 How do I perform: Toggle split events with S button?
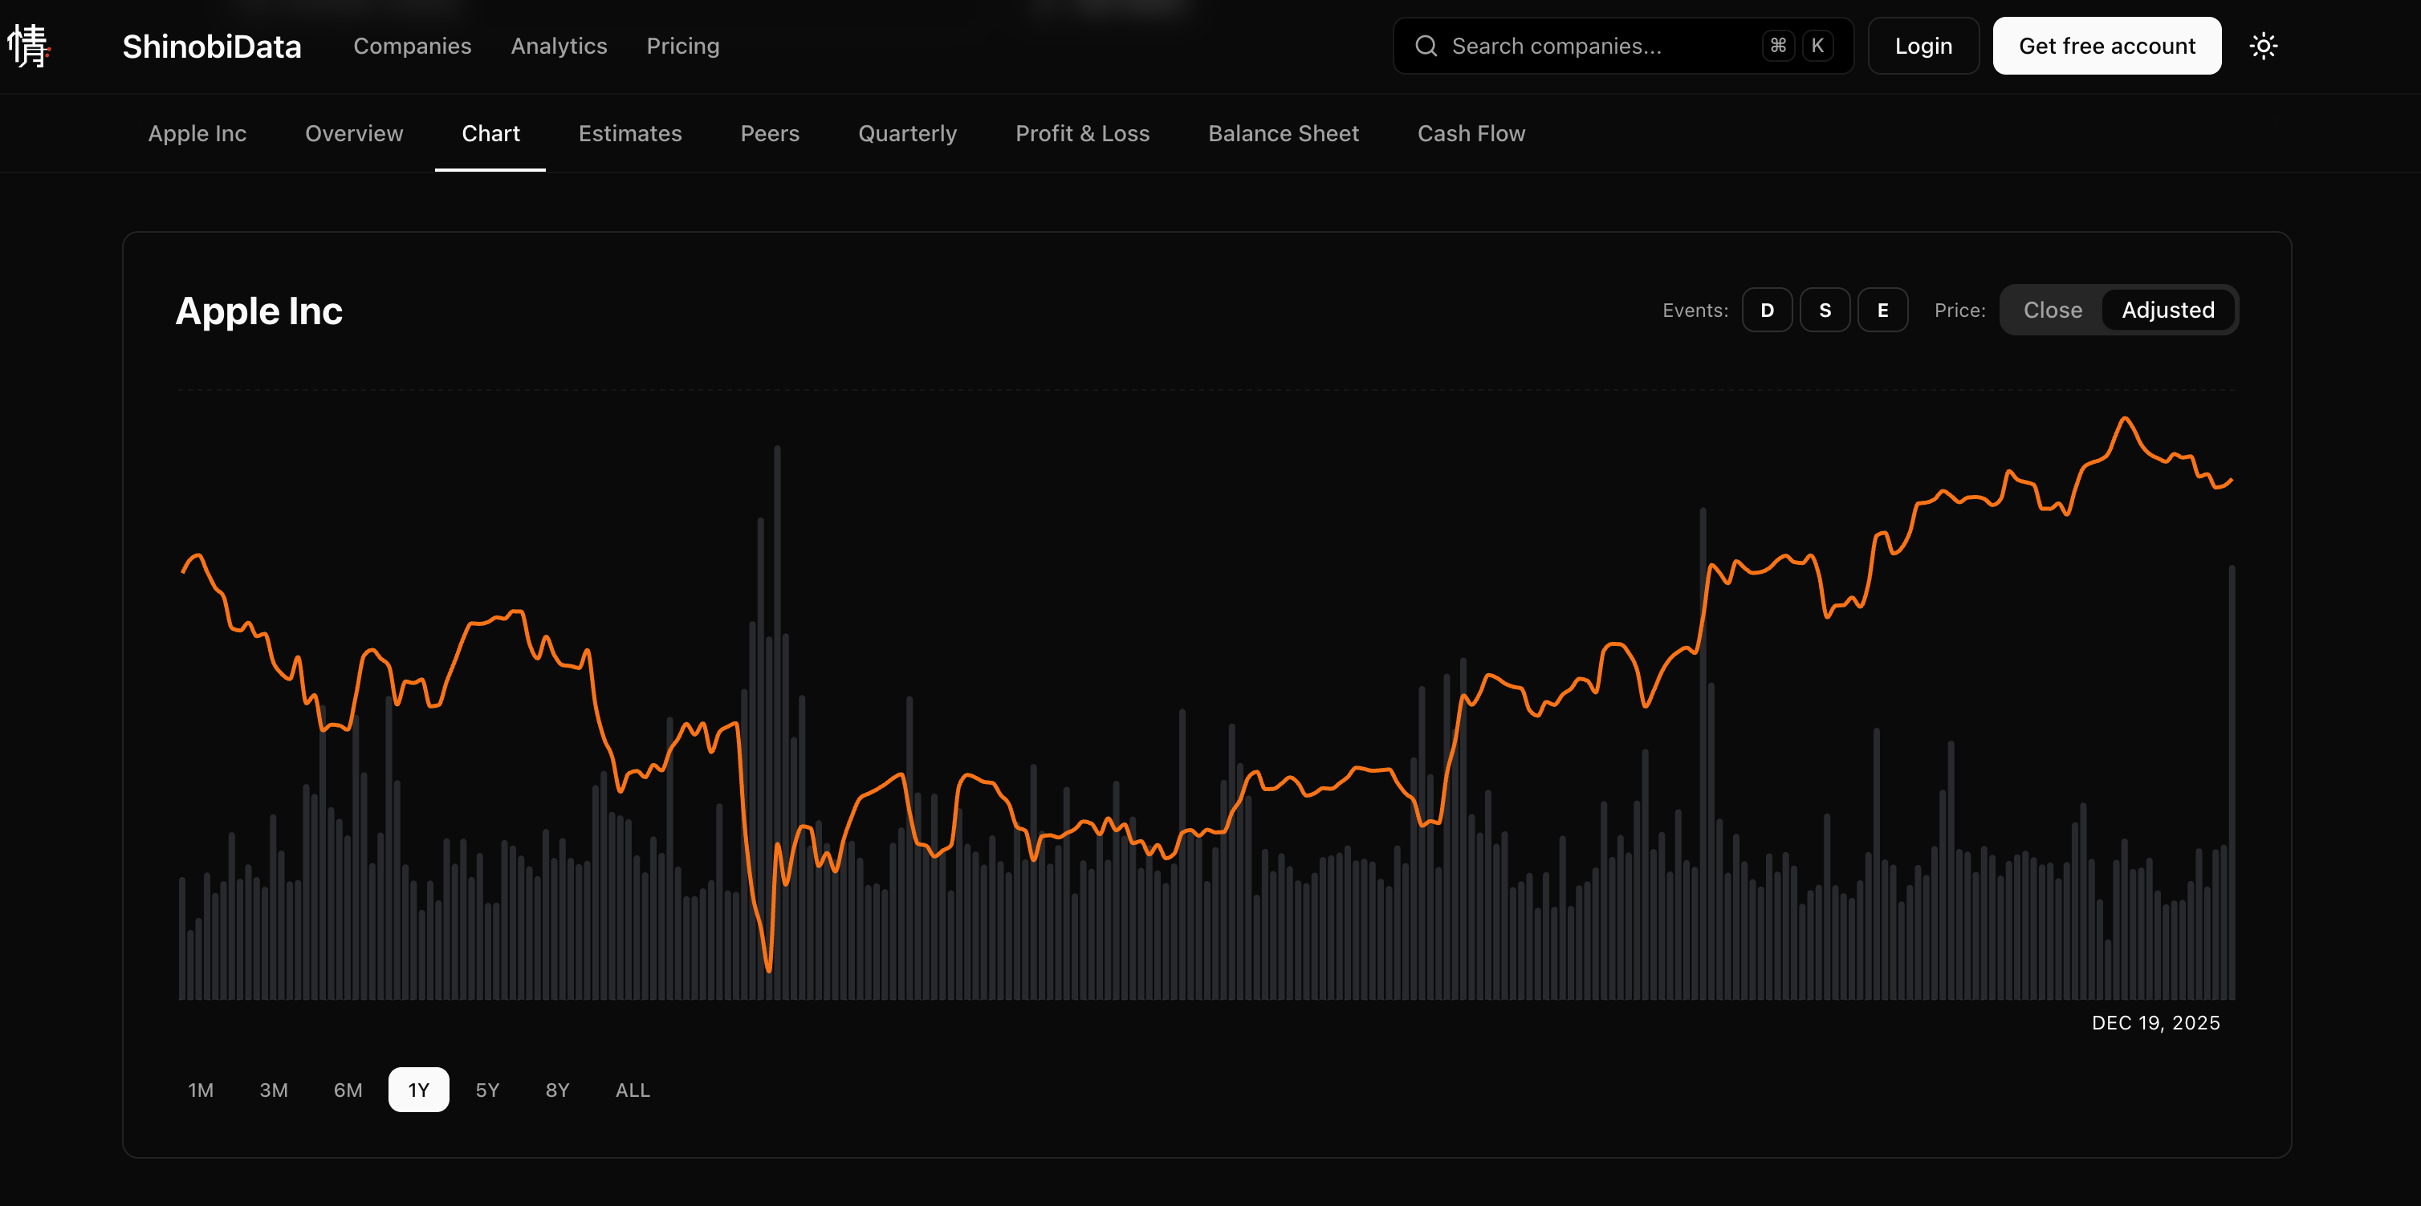1825,310
